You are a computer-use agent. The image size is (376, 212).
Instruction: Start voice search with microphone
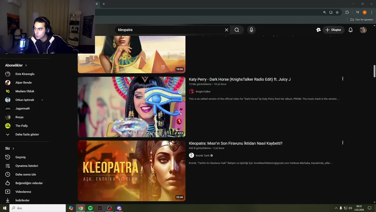251,30
